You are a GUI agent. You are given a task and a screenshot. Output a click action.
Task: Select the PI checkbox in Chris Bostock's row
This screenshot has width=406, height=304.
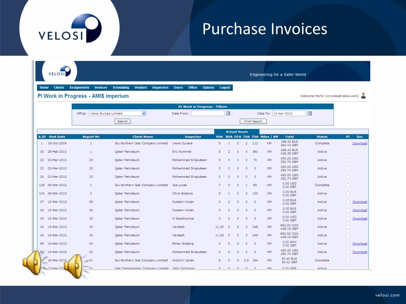point(348,193)
